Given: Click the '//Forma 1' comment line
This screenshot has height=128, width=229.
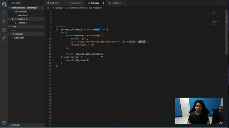Looking at the screenshot, I should tap(62, 26).
